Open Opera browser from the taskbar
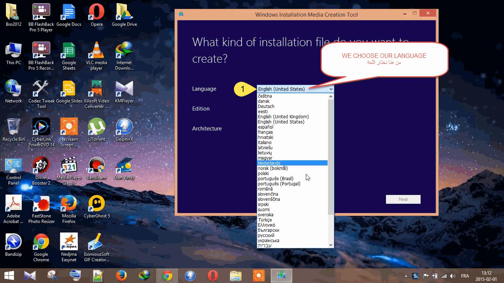 coord(213,275)
